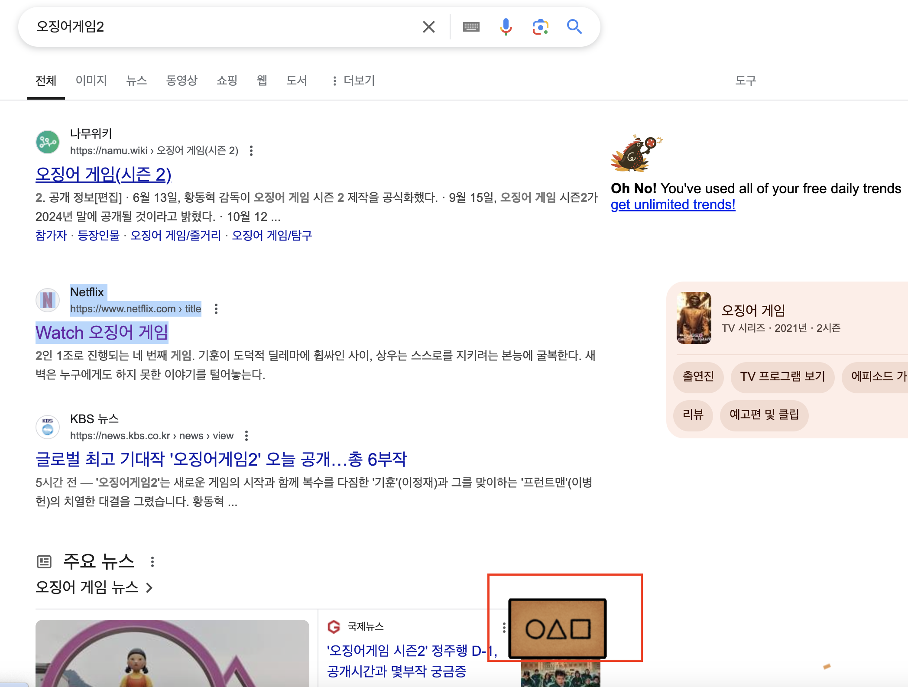
Task: Open three-dot menu next to 주요 뉴스
Action: (152, 562)
